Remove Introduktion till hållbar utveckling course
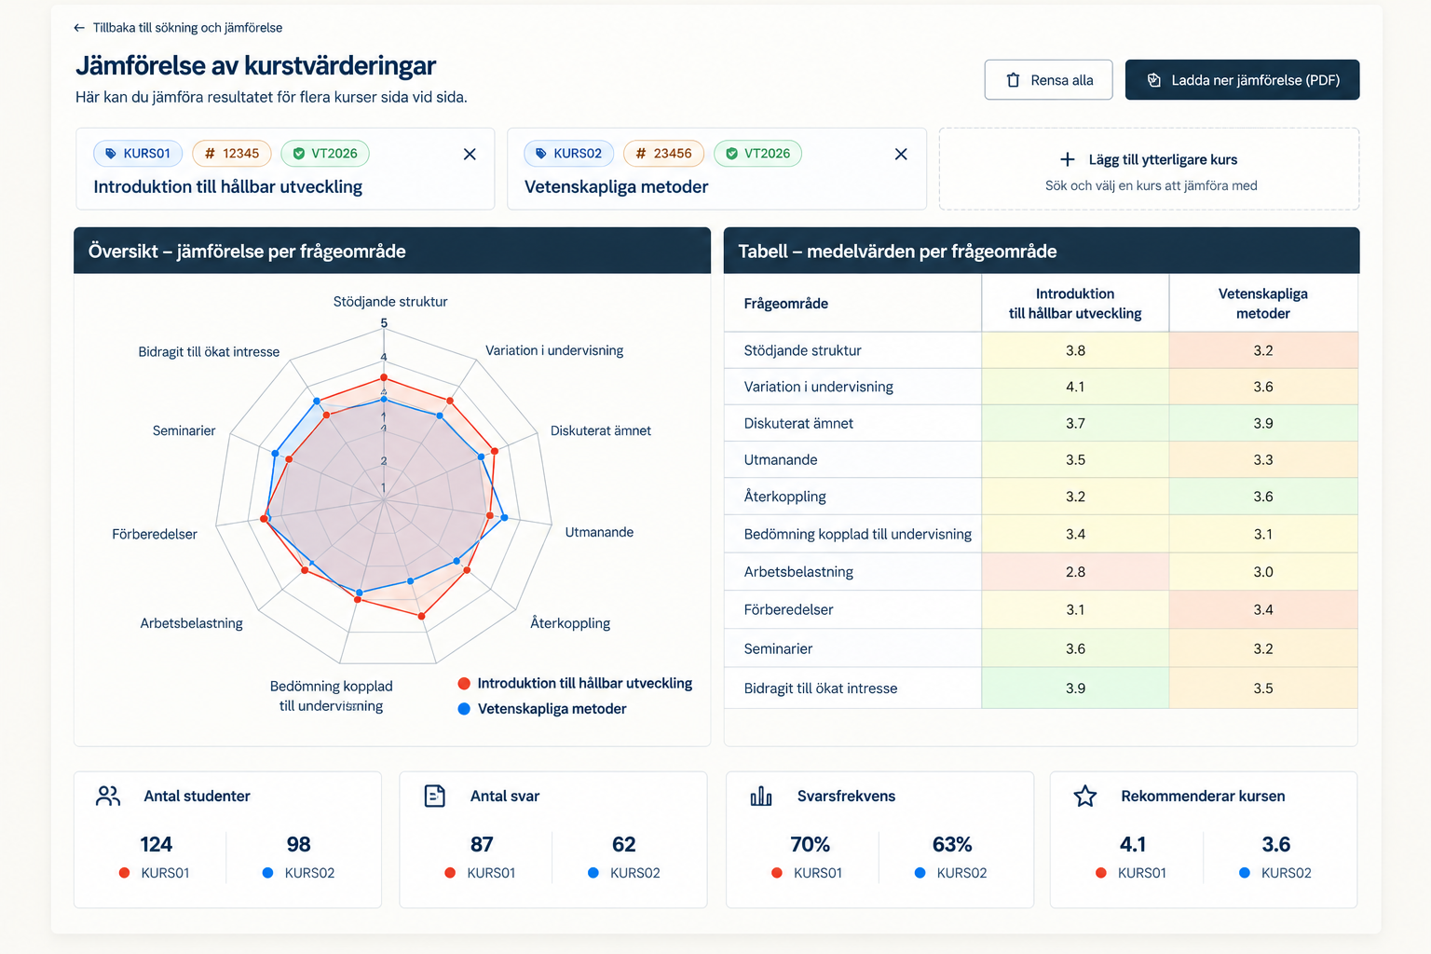This screenshot has height=954, width=1431. tap(470, 155)
